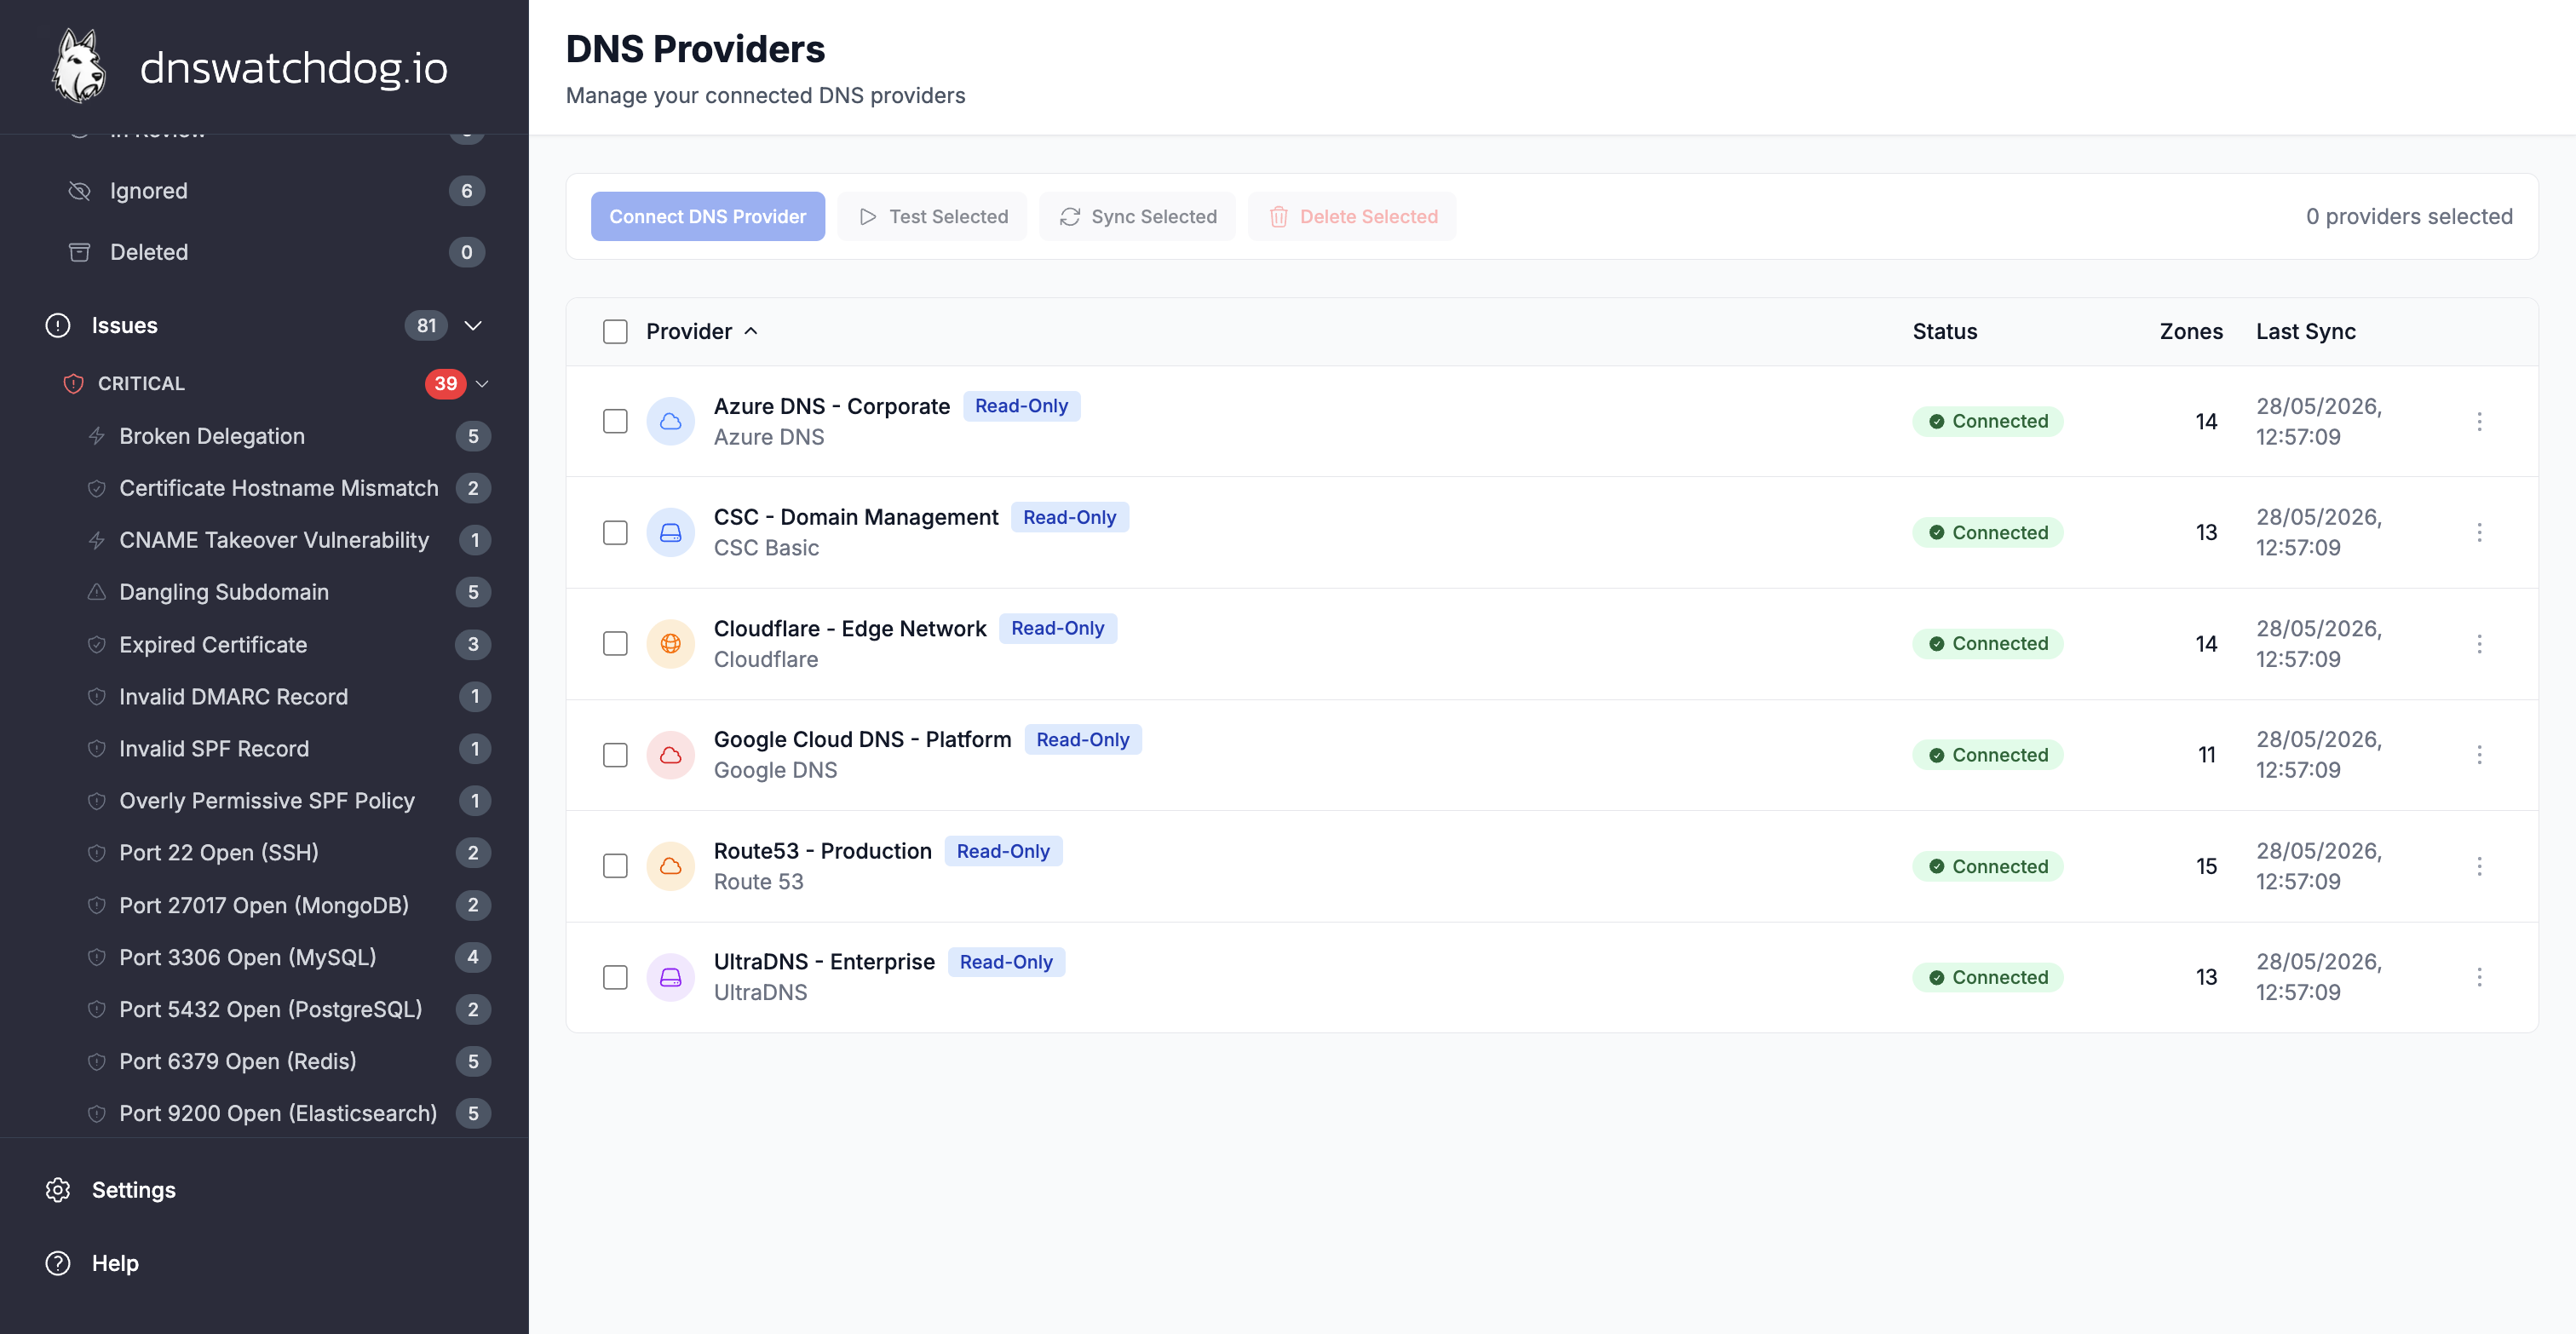Check the CSC - Domain Management checkbox

coord(615,533)
